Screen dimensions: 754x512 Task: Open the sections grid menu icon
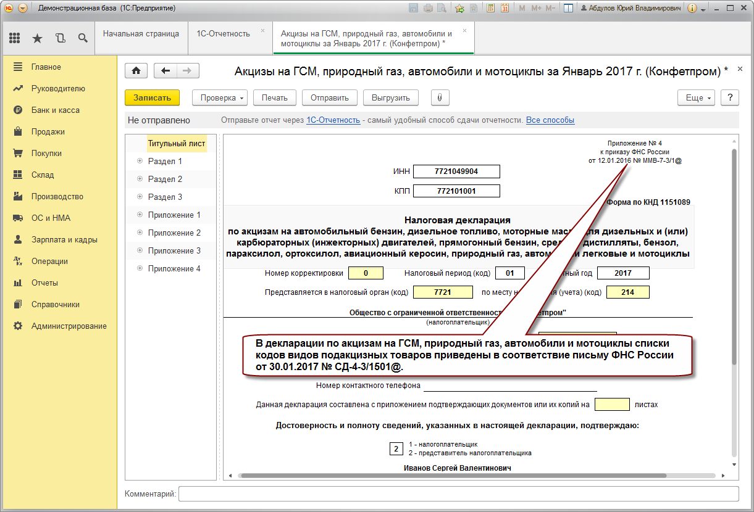tap(15, 38)
